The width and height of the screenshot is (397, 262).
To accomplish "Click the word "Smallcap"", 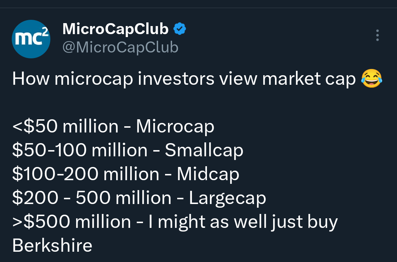I will 204,150.
